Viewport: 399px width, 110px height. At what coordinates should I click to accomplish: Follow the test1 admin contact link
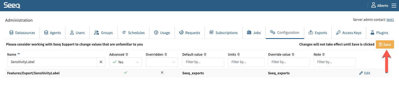(390, 20)
